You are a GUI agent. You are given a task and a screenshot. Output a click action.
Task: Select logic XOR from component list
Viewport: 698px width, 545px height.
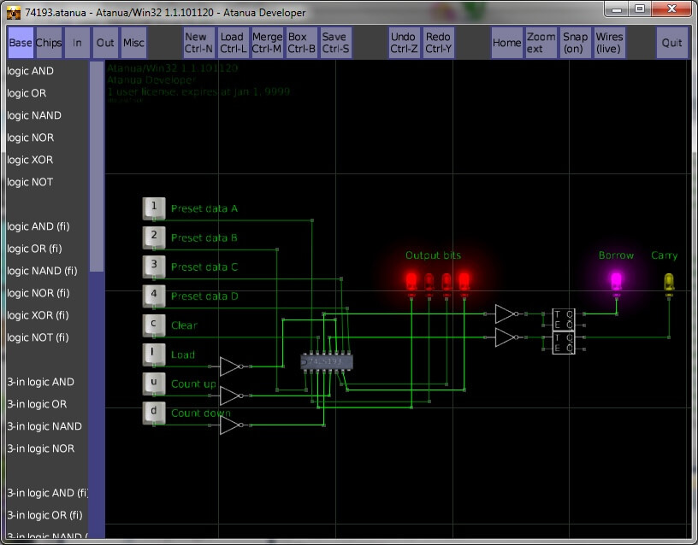pyautogui.click(x=30, y=160)
